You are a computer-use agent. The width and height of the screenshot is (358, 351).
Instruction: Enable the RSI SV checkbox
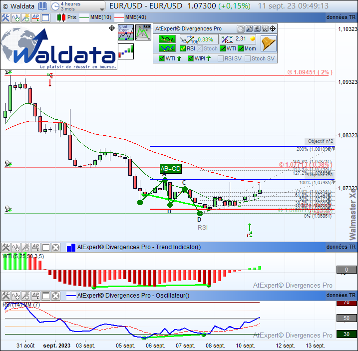[221, 58]
